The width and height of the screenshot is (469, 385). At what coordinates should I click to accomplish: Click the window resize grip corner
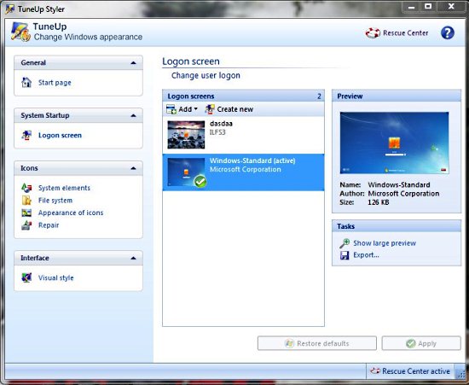pyautogui.click(x=460, y=372)
